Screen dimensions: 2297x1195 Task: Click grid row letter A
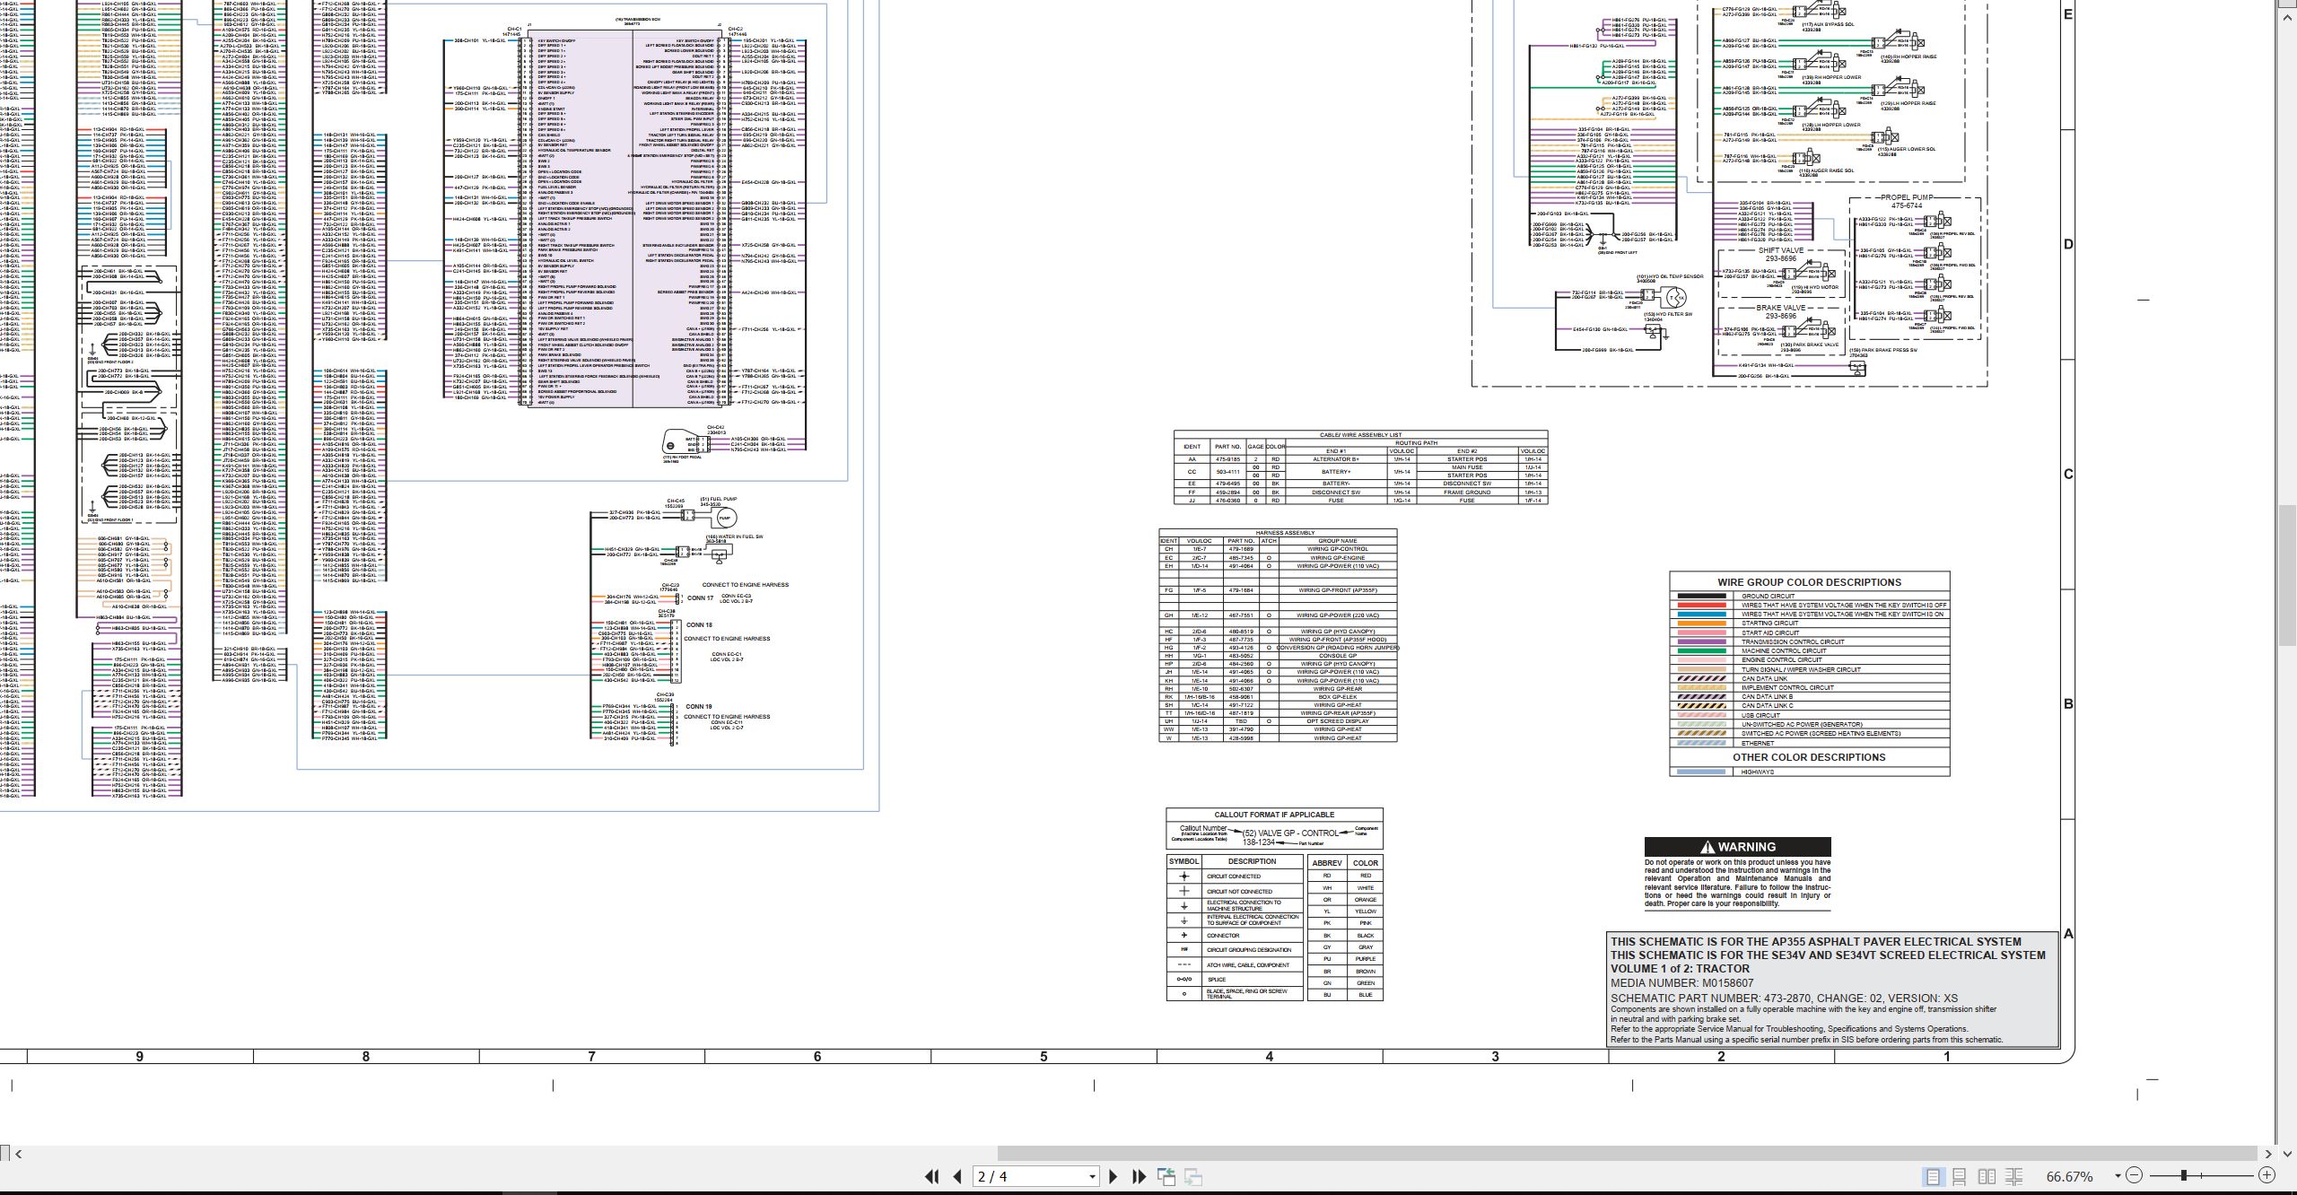[x=2068, y=934]
